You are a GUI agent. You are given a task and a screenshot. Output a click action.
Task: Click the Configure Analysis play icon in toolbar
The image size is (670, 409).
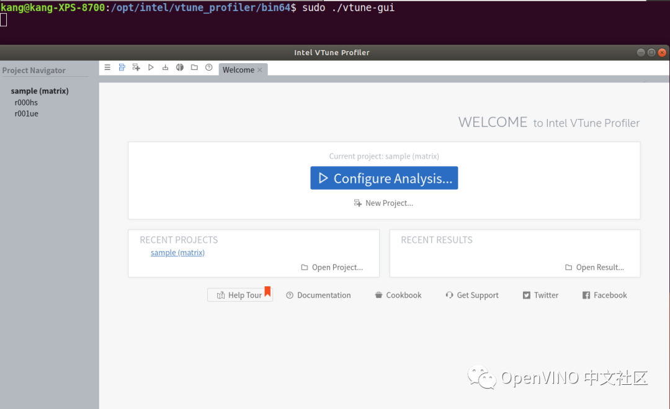coord(151,68)
